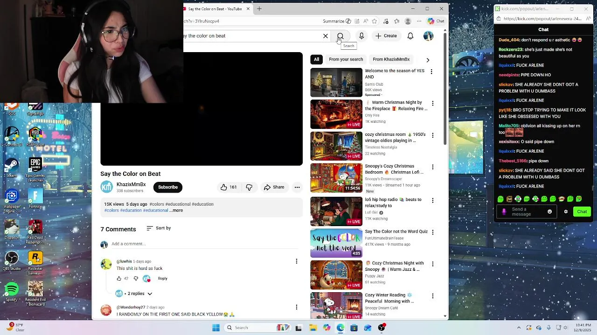This screenshot has width=597, height=335.
Task: Click Windows Start button
Action: click(216, 328)
